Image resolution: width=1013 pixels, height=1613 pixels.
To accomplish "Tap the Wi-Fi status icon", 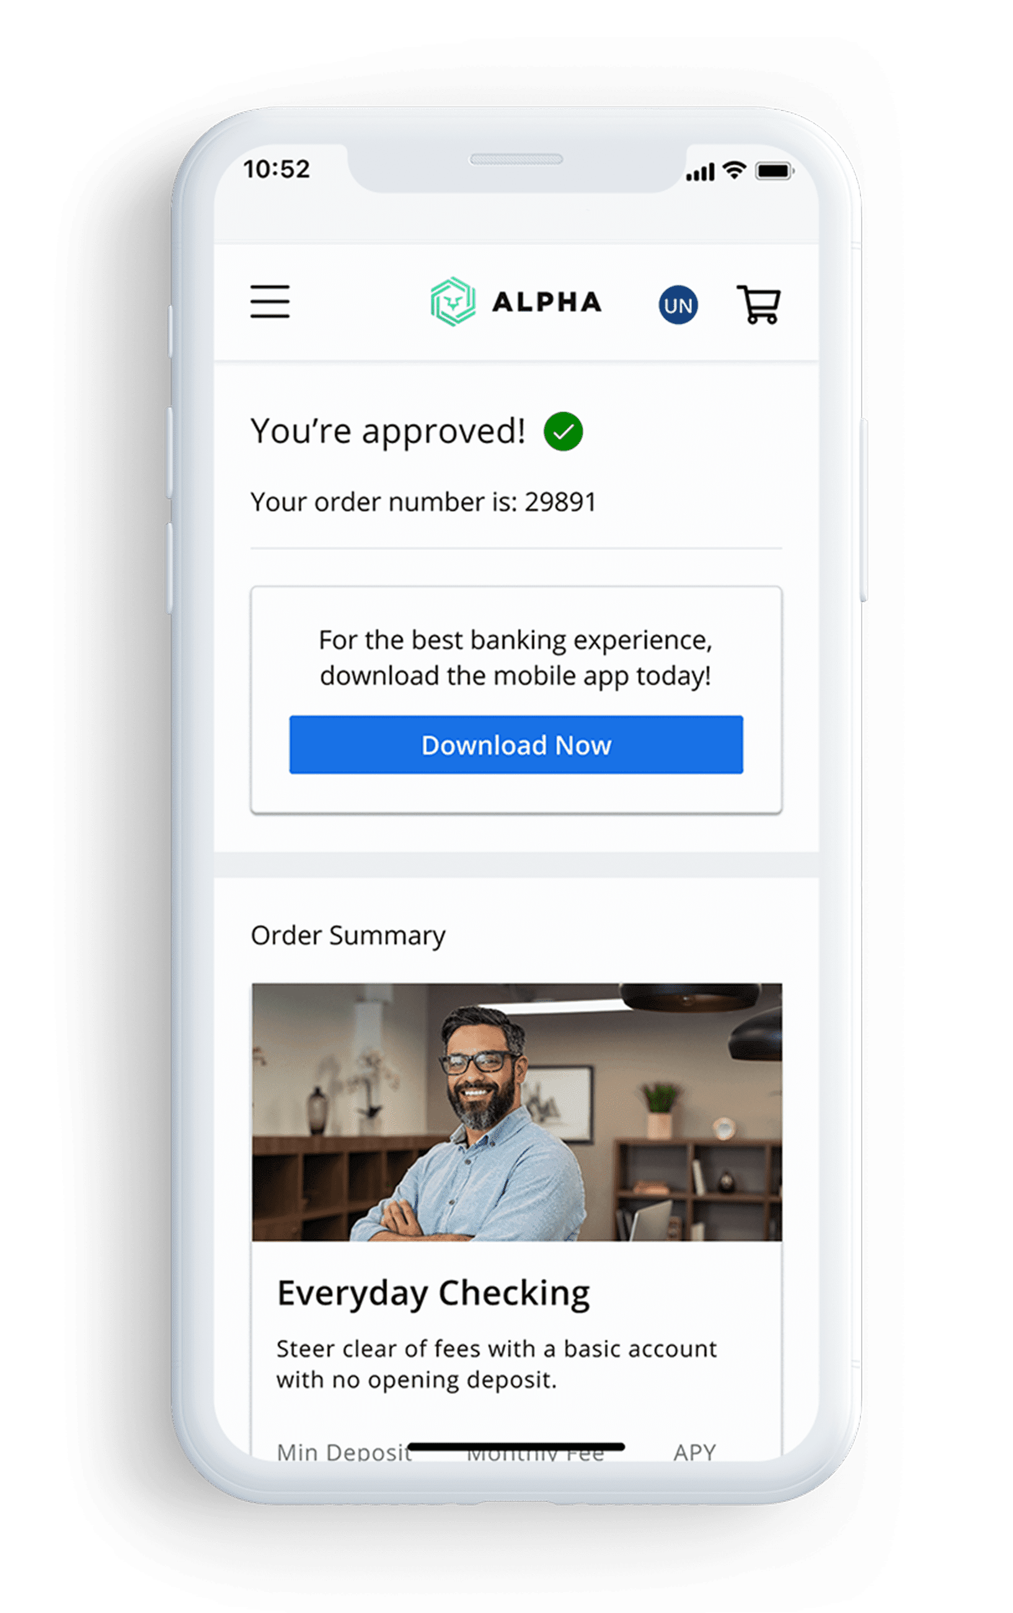I will [x=735, y=171].
